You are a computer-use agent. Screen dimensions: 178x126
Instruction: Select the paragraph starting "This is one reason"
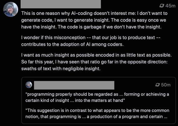94,20
